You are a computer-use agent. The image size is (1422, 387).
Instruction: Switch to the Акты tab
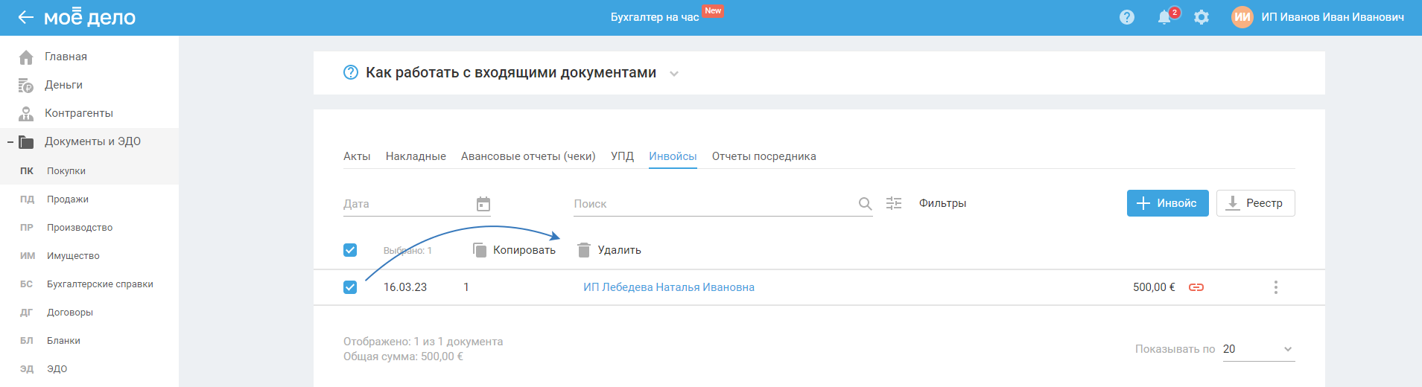(357, 156)
